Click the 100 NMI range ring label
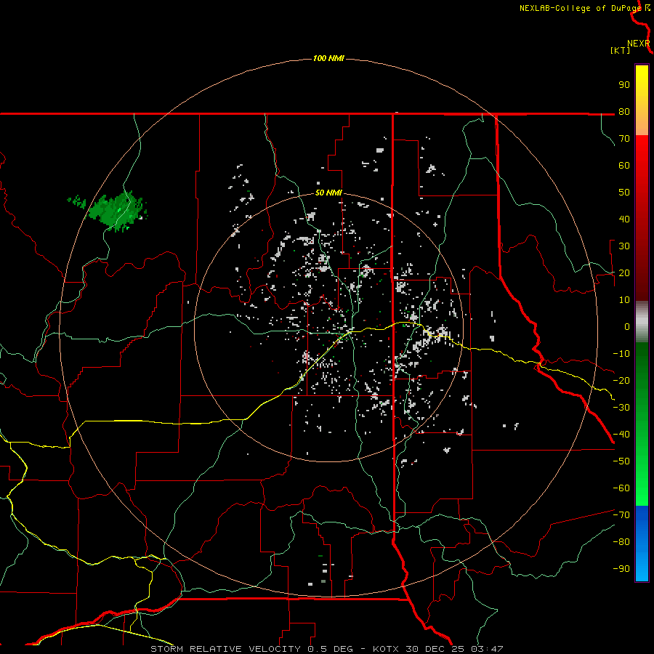Viewport: 654px width, 654px height. click(x=328, y=58)
